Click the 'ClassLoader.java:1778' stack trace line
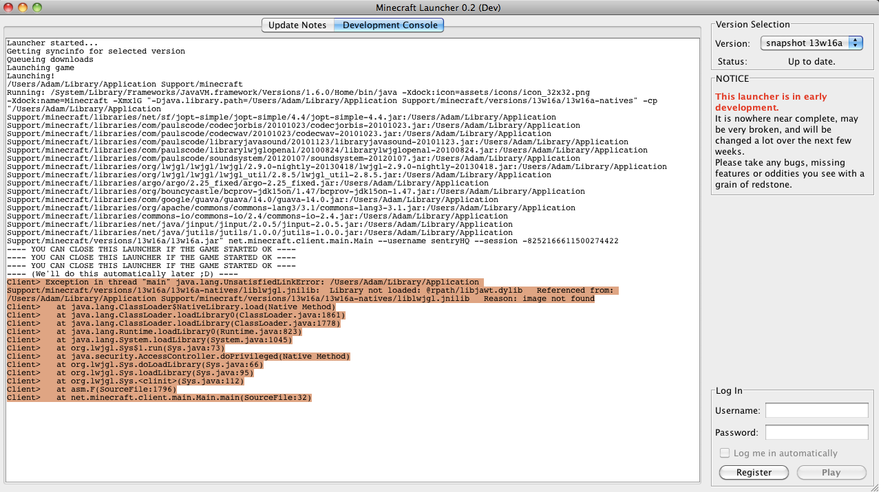 pos(173,323)
